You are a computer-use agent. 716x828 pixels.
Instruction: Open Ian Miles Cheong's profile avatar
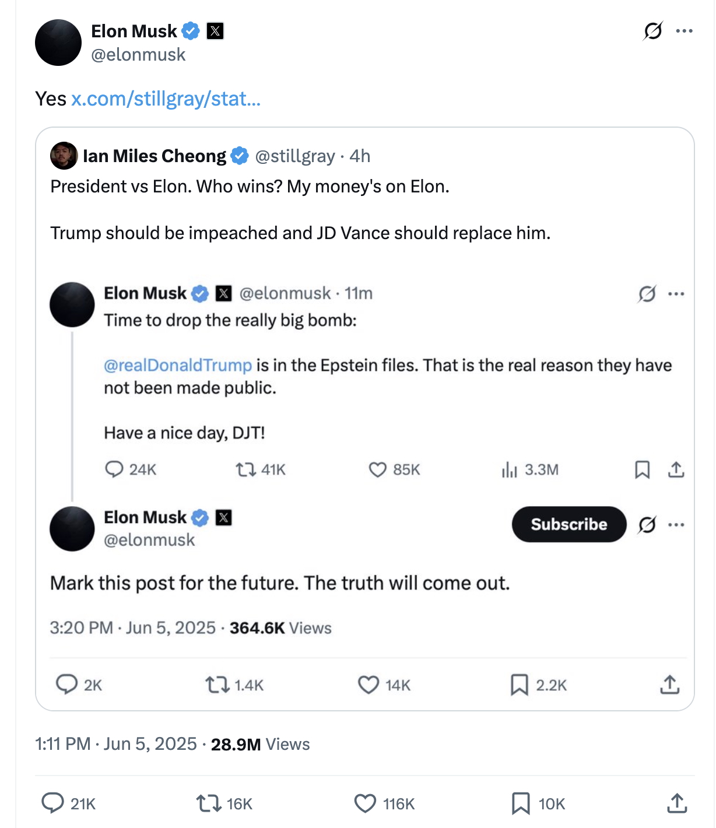pyautogui.click(x=64, y=156)
